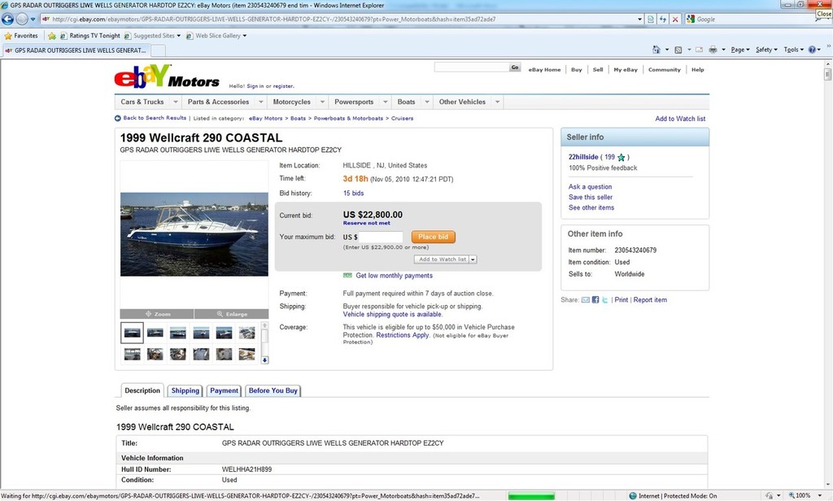Click the Refresh icon in address bar

tap(663, 20)
